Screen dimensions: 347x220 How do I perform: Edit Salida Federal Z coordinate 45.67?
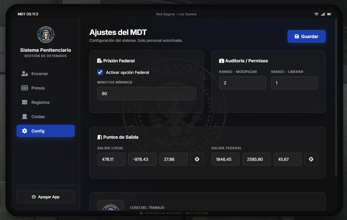(x=287, y=159)
